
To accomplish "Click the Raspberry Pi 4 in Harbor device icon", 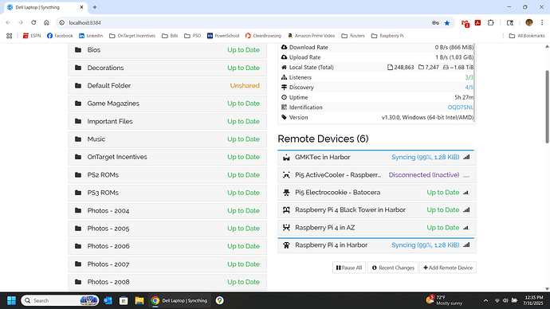I will coord(286,245).
